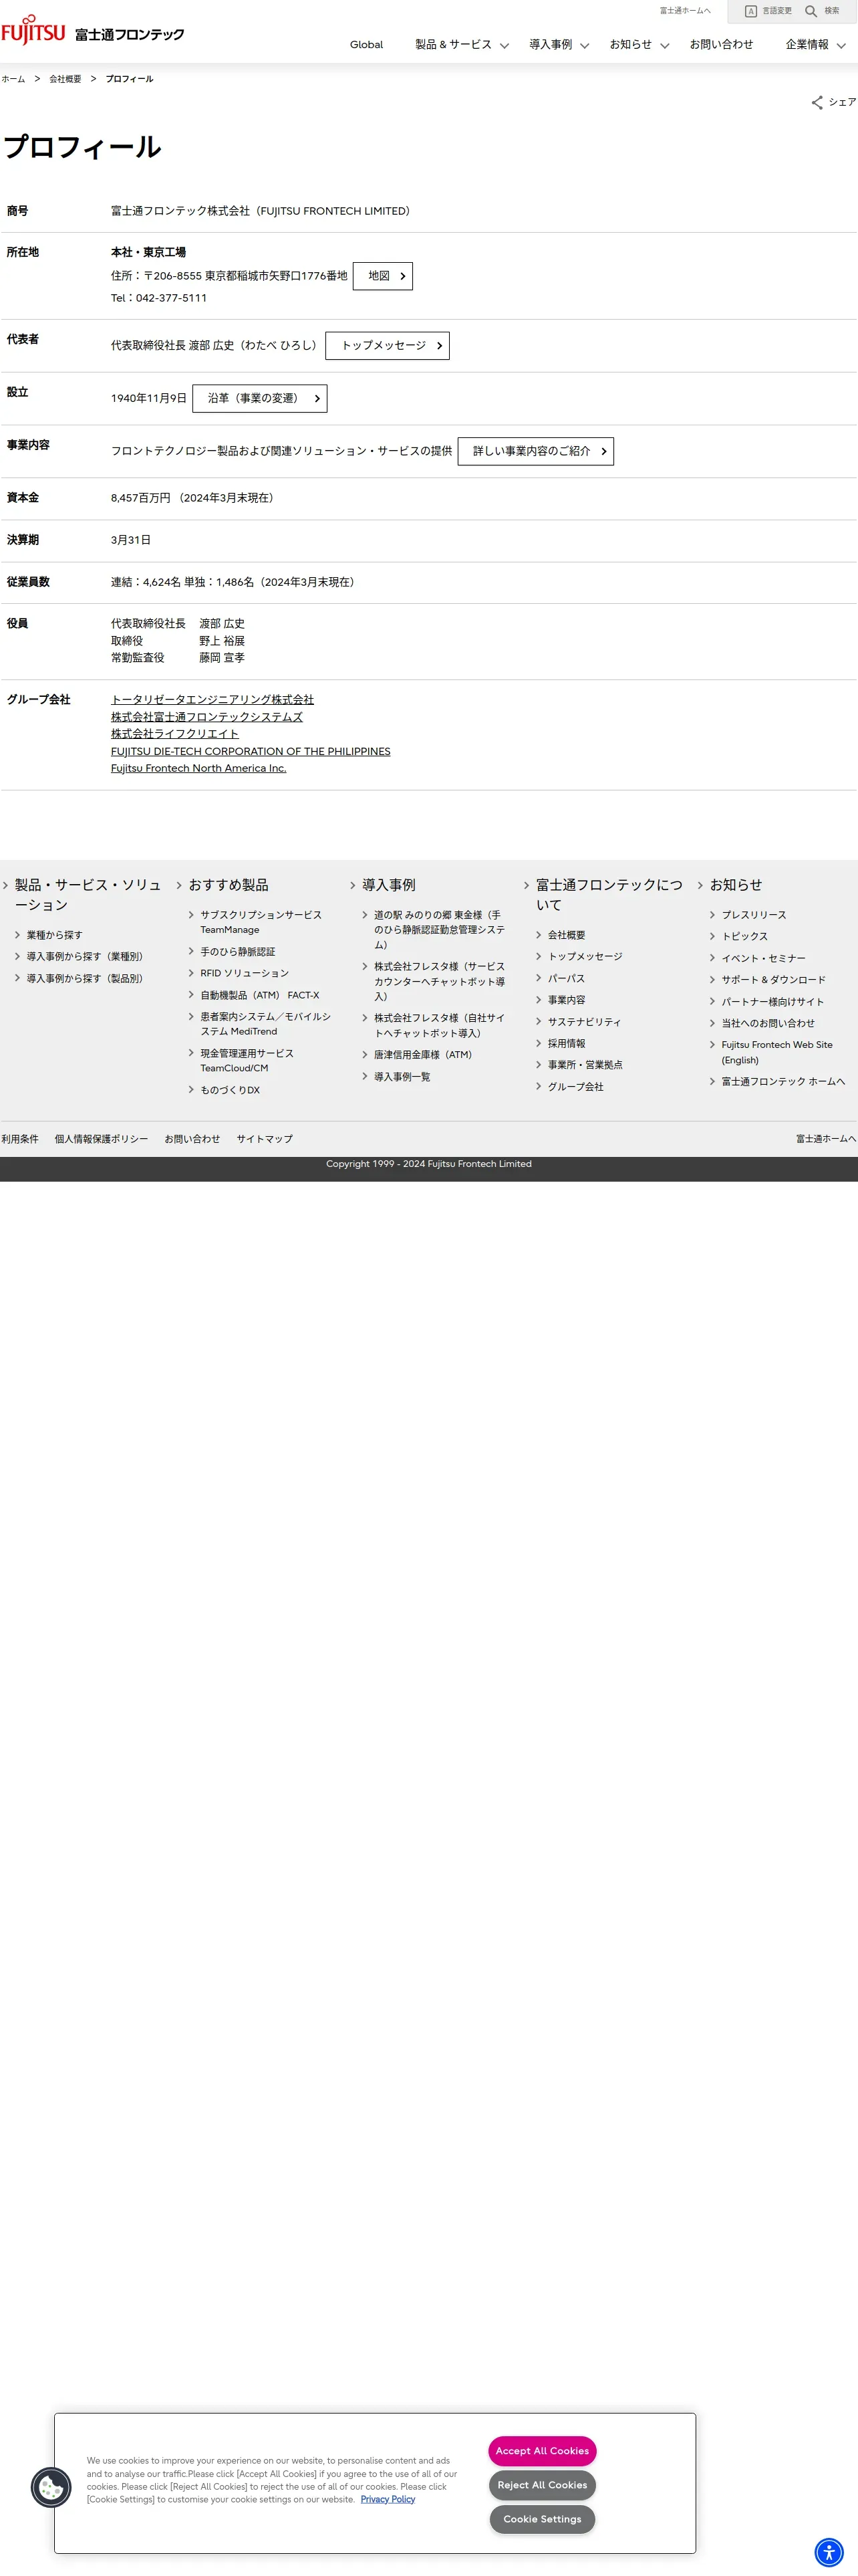Viewport: 858px width, 2576px height.
Task: Open トピックス footer link
Action: click(745, 937)
